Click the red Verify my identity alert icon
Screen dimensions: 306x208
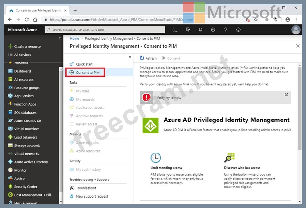click(146, 97)
